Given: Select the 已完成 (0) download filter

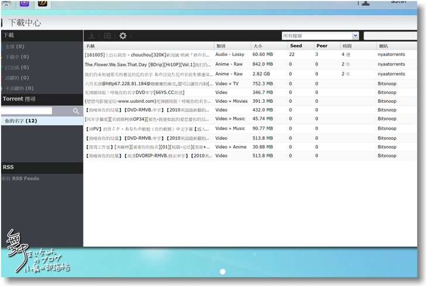Looking at the screenshot, I should click(x=17, y=67).
